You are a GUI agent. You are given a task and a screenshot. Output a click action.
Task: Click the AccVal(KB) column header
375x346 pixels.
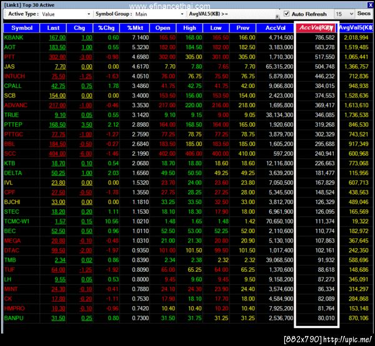tap(316, 28)
